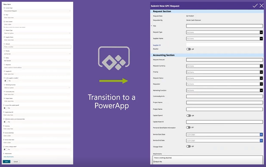Toggle 'Collection and/or use of personal data' switch
This screenshot has width=266, height=167.
click(x=6, y=122)
